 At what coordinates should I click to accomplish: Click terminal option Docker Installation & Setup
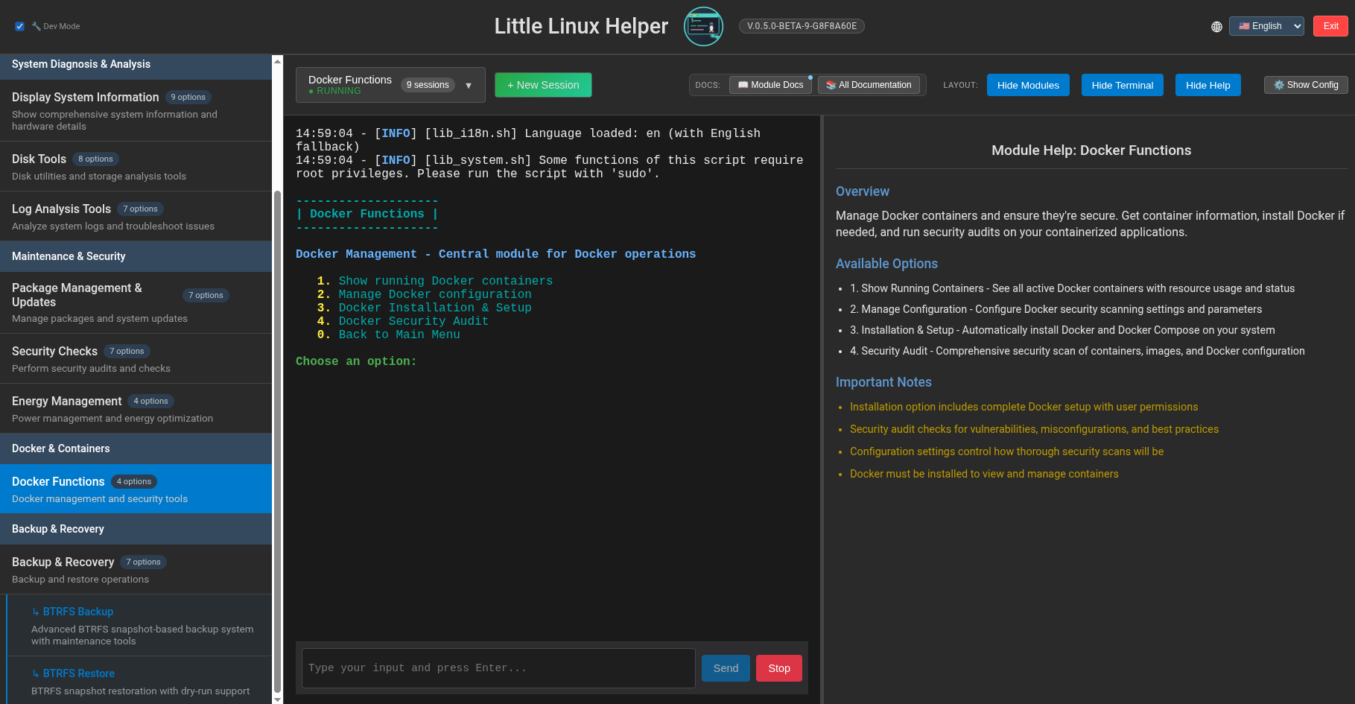435,308
